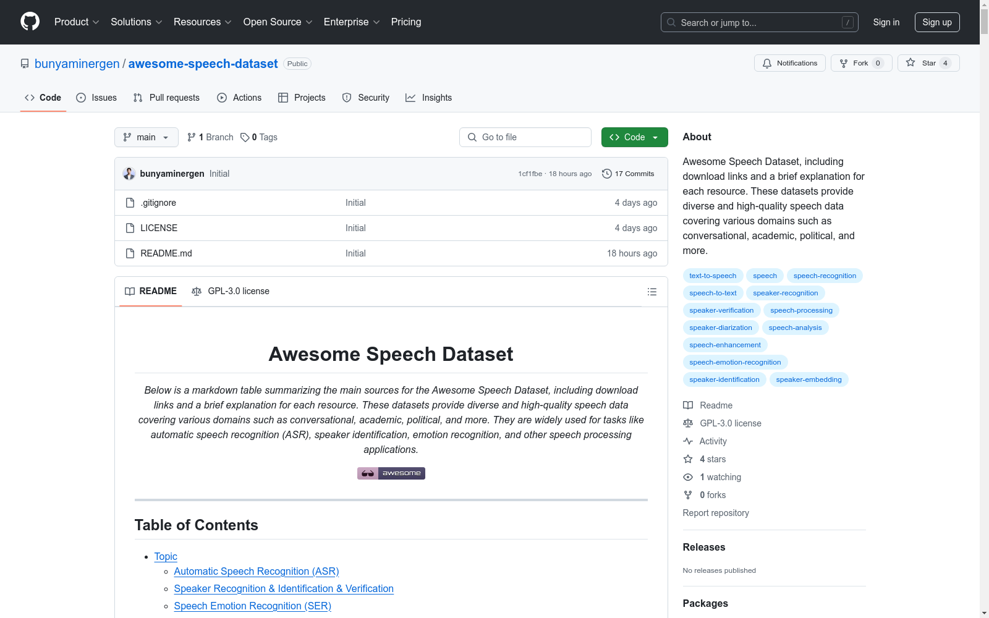Click the star icon beside 4 stars
Image resolution: width=989 pixels, height=618 pixels.
pyautogui.click(x=688, y=459)
